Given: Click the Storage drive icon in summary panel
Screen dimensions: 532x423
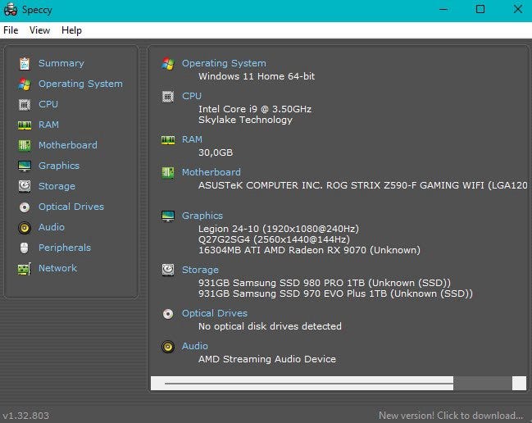Looking at the screenshot, I should [x=168, y=270].
